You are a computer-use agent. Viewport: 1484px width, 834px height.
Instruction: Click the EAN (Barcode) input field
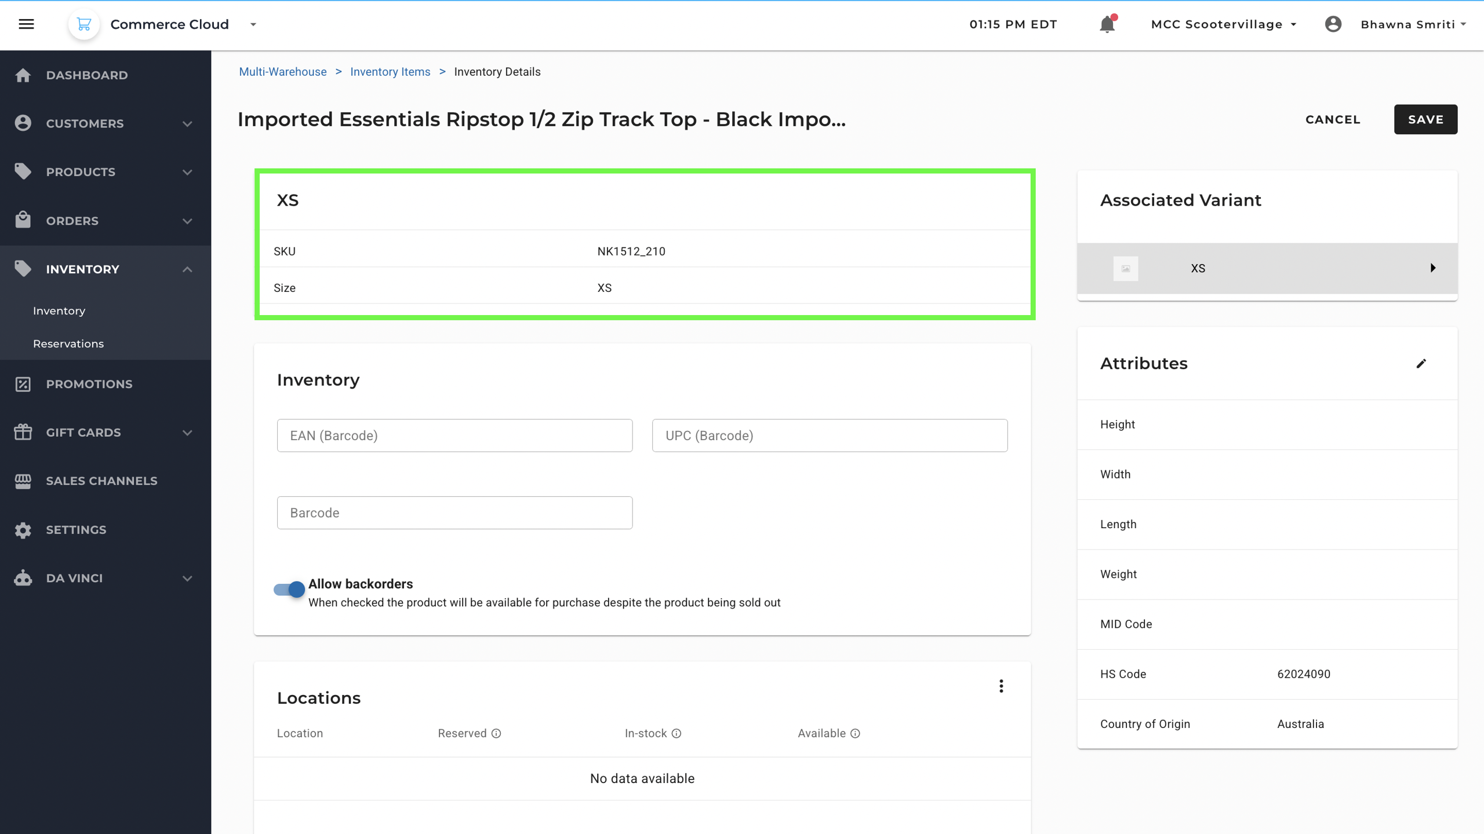click(x=454, y=436)
